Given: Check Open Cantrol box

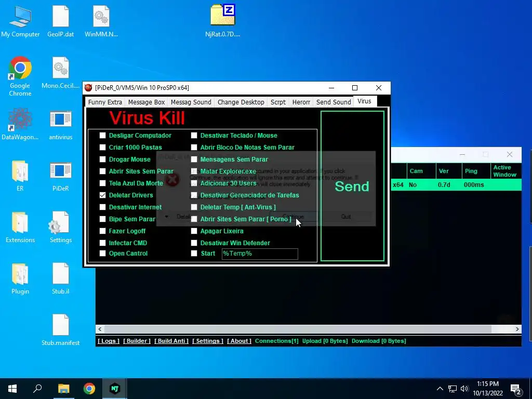Looking at the screenshot, I should pos(102,253).
